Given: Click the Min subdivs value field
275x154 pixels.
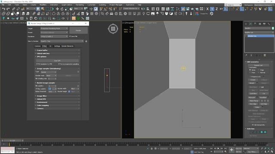Looking at the screenshot, I should [x=52, y=86].
